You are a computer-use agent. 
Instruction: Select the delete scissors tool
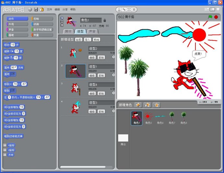(x=124, y=9)
